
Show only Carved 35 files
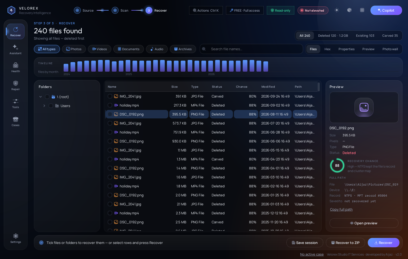tap(390, 35)
